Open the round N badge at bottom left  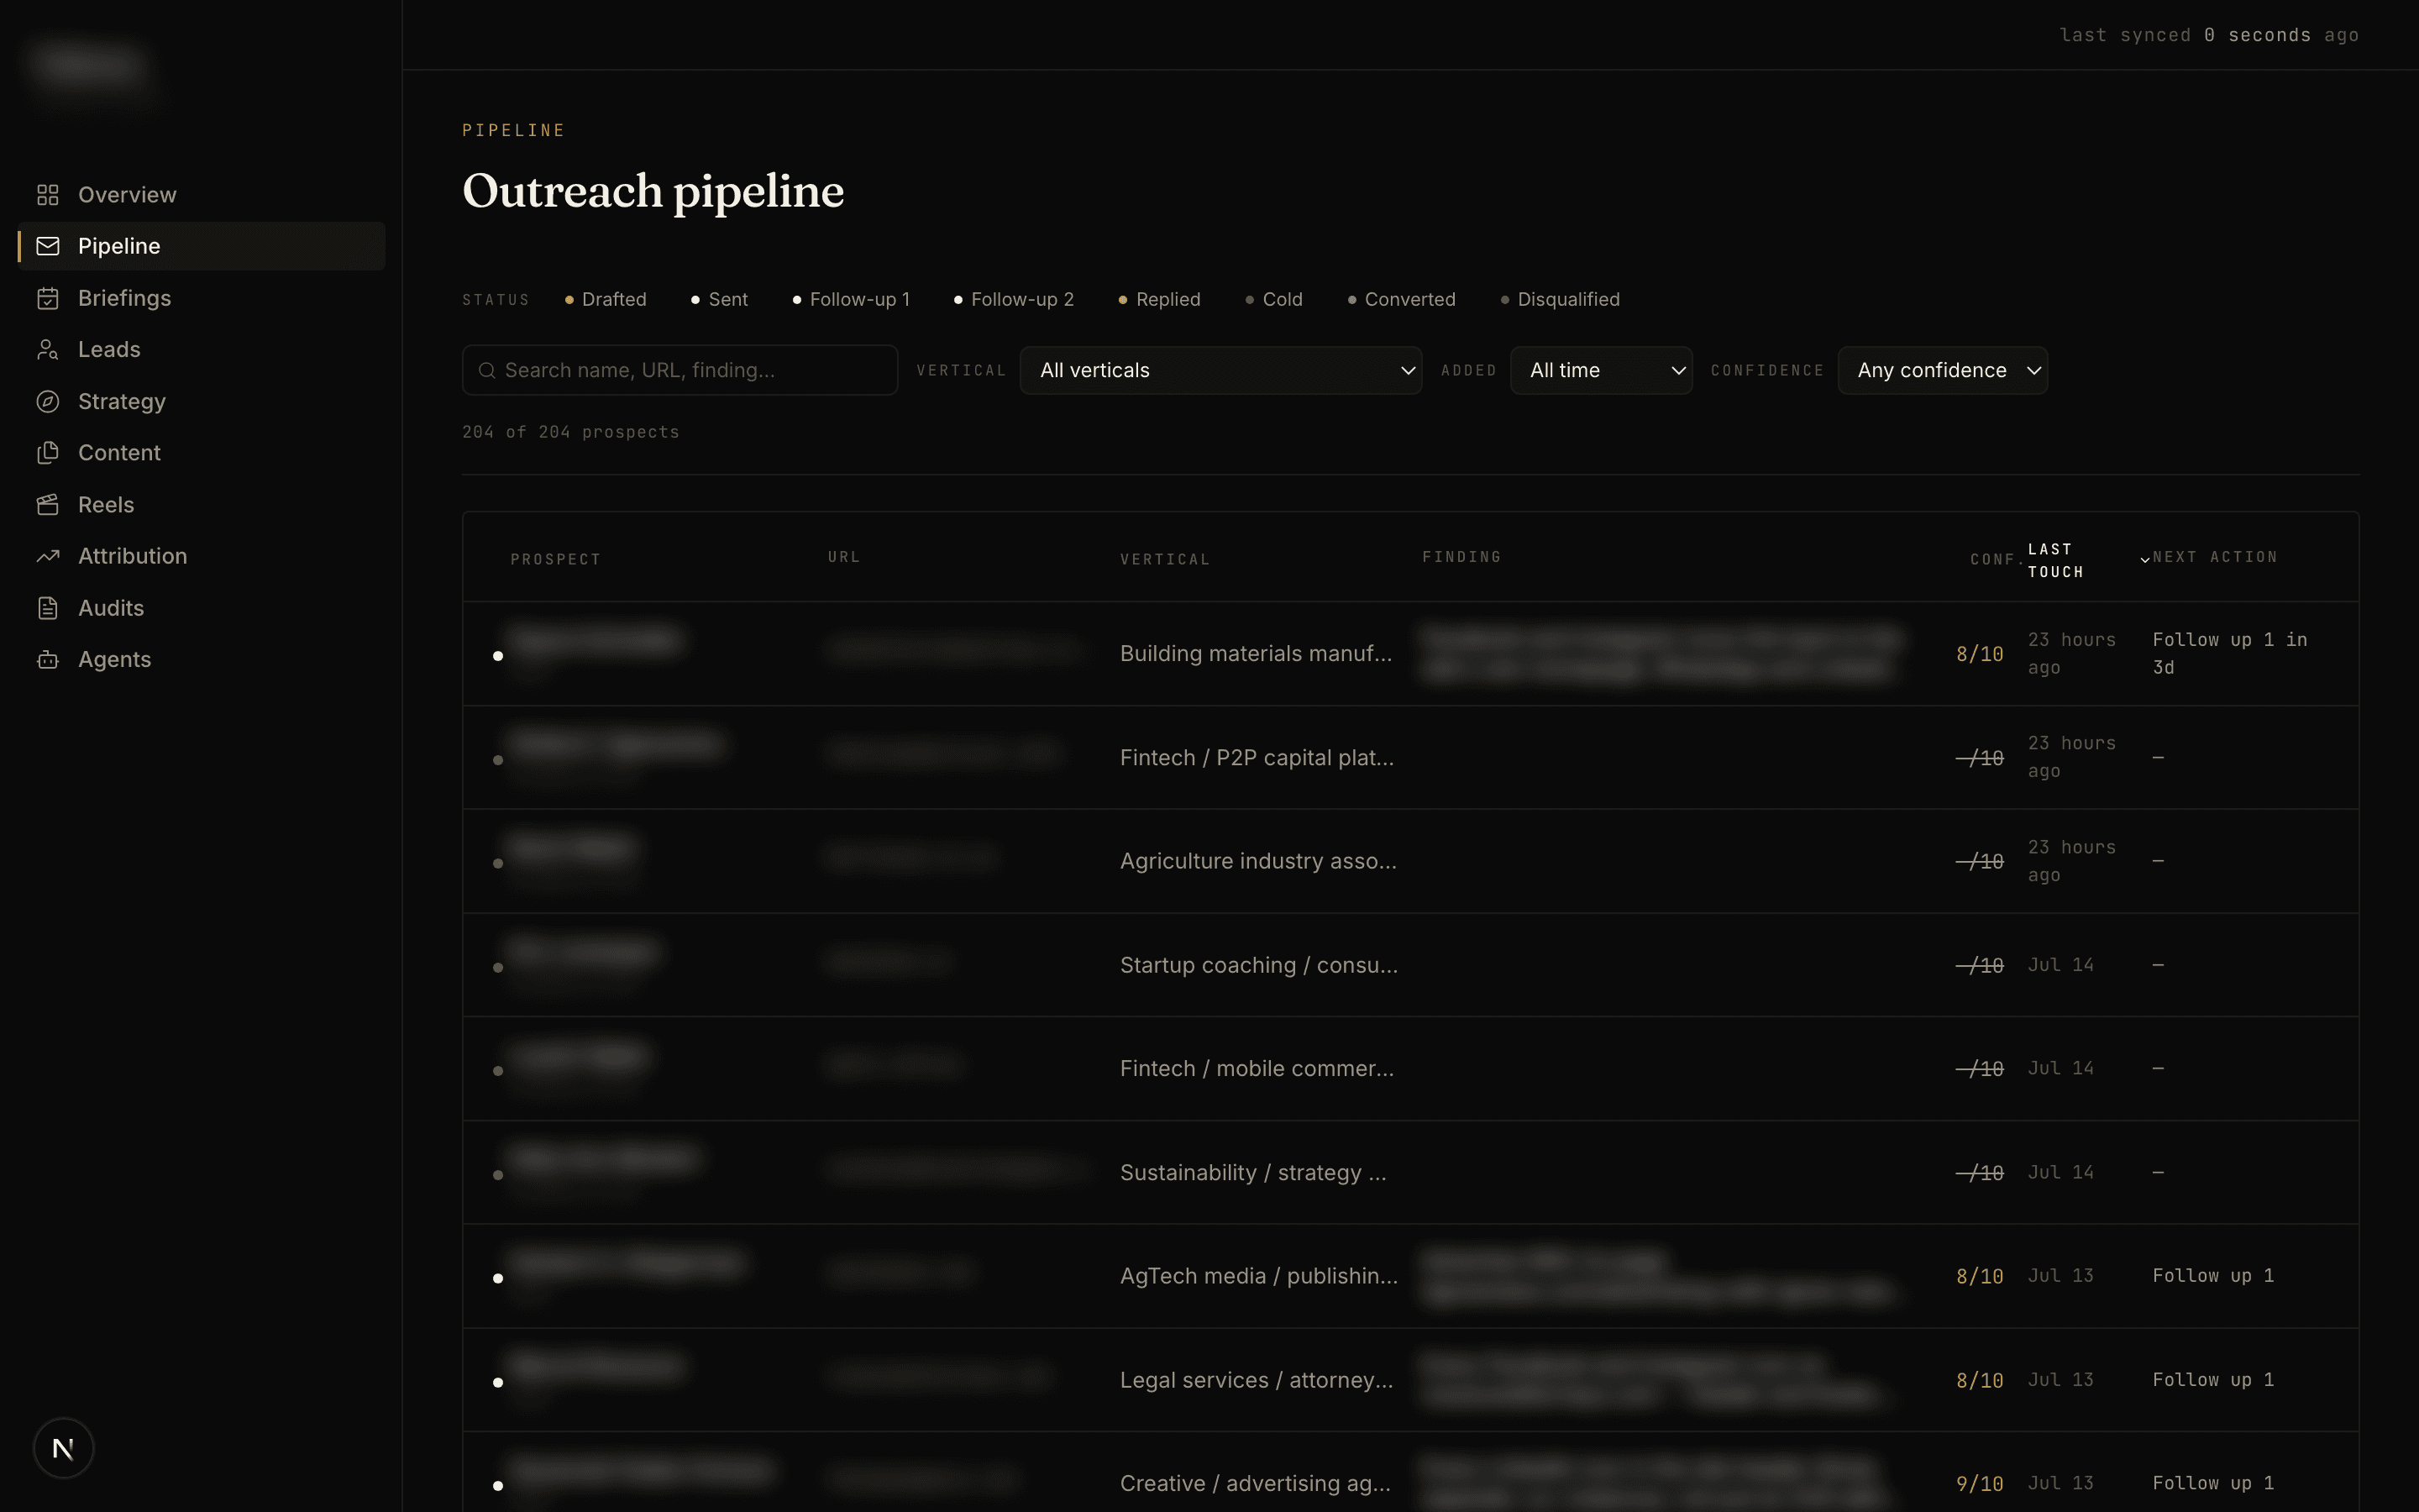pyautogui.click(x=63, y=1448)
